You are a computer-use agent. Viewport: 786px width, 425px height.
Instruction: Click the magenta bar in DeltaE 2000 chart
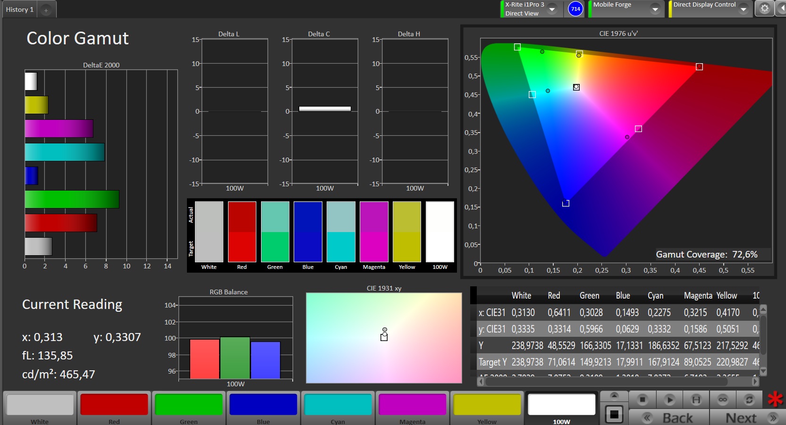pyautogui.click(x=59, y=128)
